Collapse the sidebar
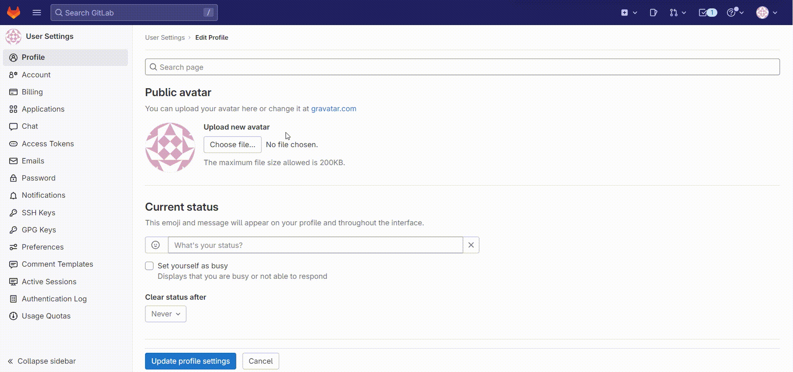Screen dimensions: 793x372 point(42,361)
